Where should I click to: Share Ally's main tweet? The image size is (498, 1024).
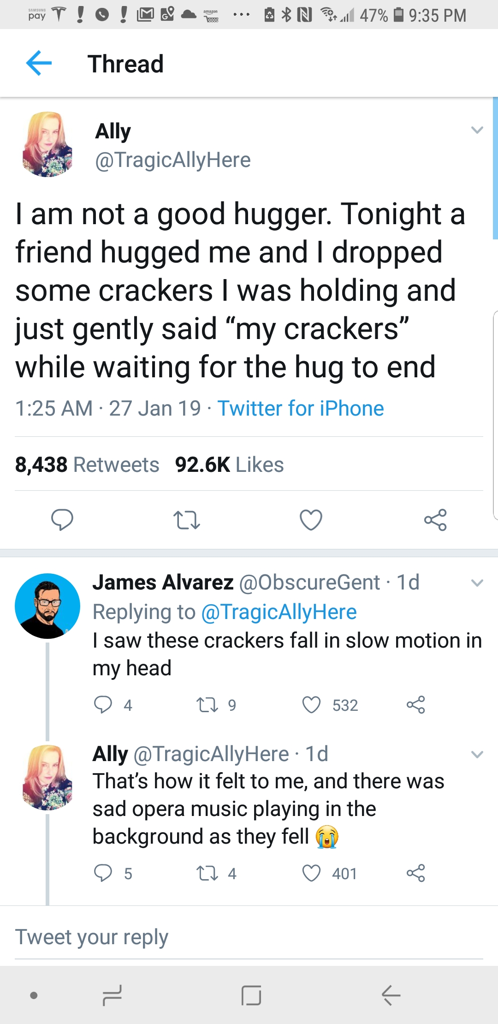(x=435, y=520)
